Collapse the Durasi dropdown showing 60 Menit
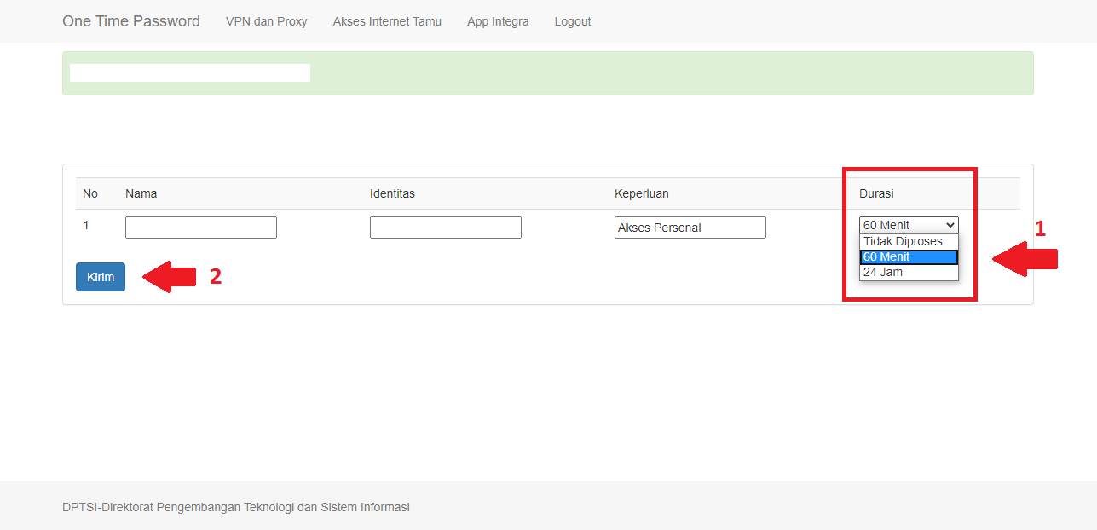Screen dimensions: 1097x530 (x=909, y=225)
